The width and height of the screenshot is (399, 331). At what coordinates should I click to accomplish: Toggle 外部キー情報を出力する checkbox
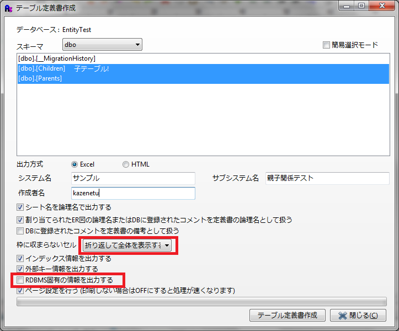coord(20,269)
